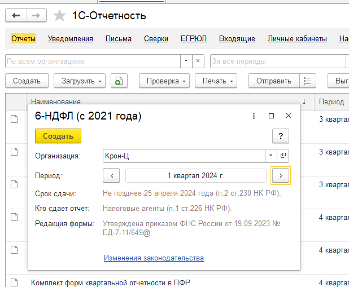Switch to the Личные кабинеты tab
Image resolution: width=349 pixels, height=287 pixels.
(x=296, y=39)
